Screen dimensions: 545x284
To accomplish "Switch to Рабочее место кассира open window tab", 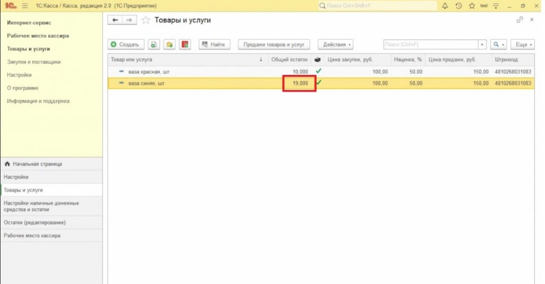I will (52, 236).
